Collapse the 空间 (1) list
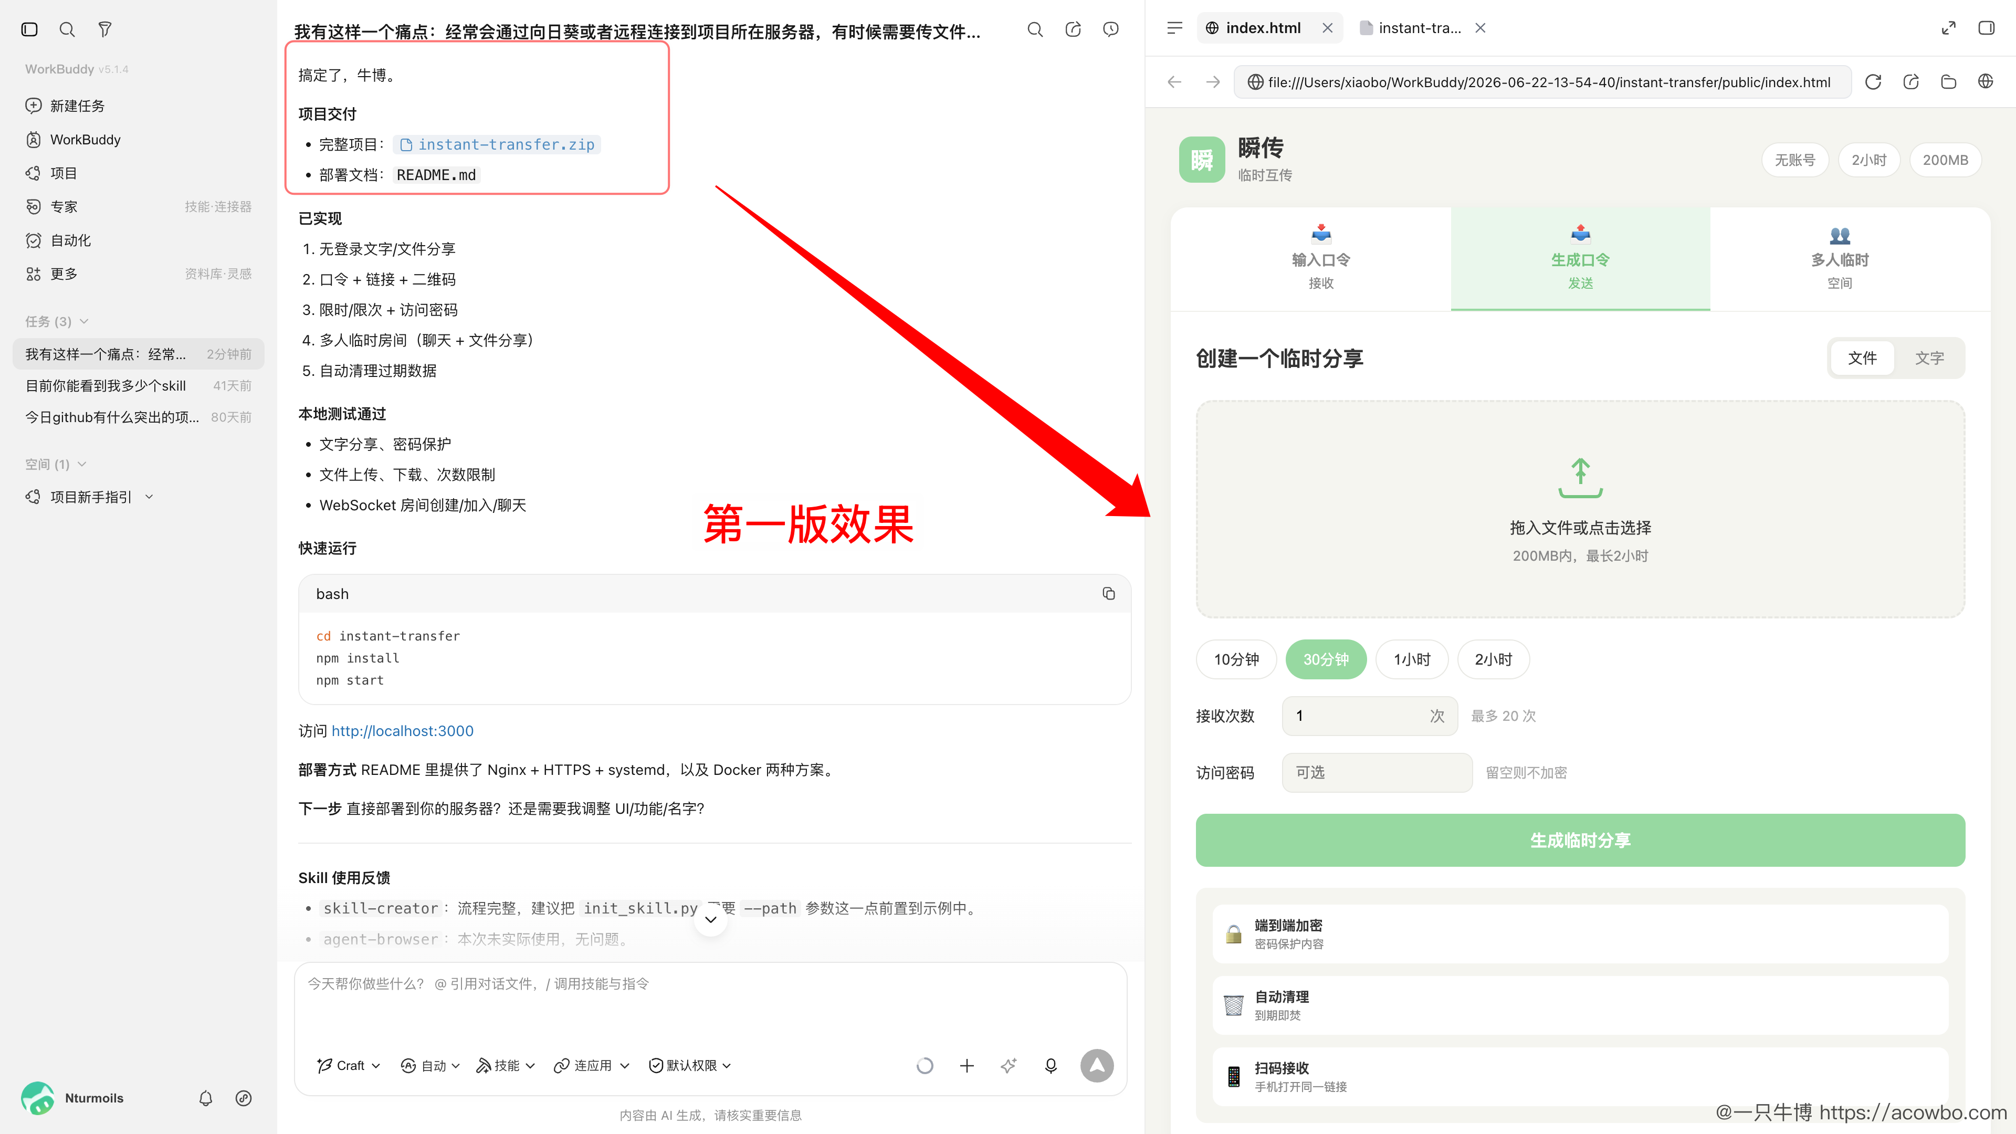Viewport: 2016px width, 1134px height. [x=56, y=464]
